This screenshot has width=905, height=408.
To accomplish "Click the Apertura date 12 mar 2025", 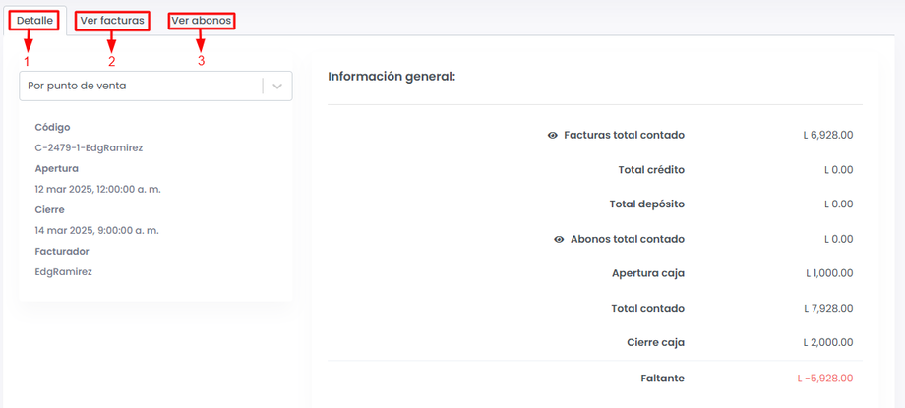I will tap(96, 190).
